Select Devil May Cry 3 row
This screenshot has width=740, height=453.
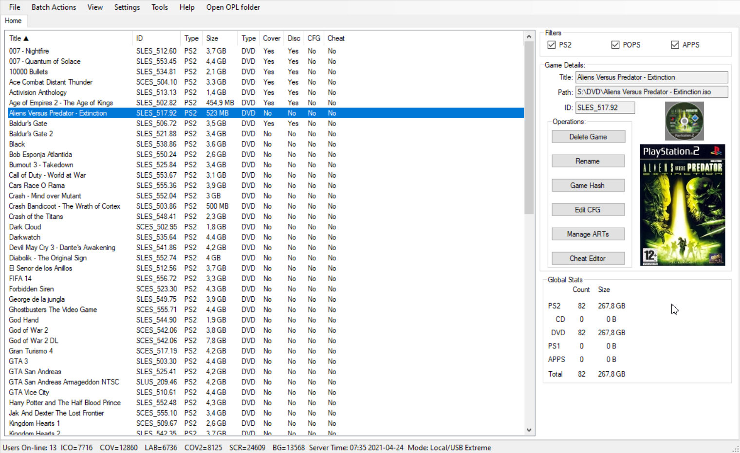click(x=265, y=248)
